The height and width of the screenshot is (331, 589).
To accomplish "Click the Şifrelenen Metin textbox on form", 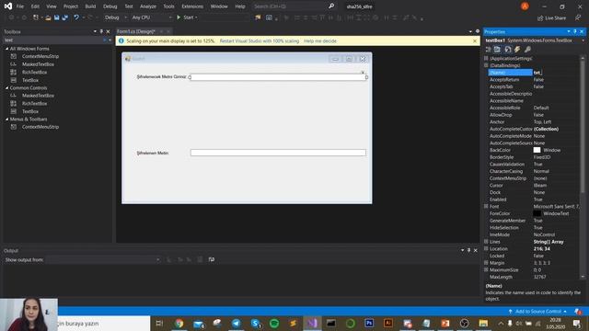I will click(278, 153).
